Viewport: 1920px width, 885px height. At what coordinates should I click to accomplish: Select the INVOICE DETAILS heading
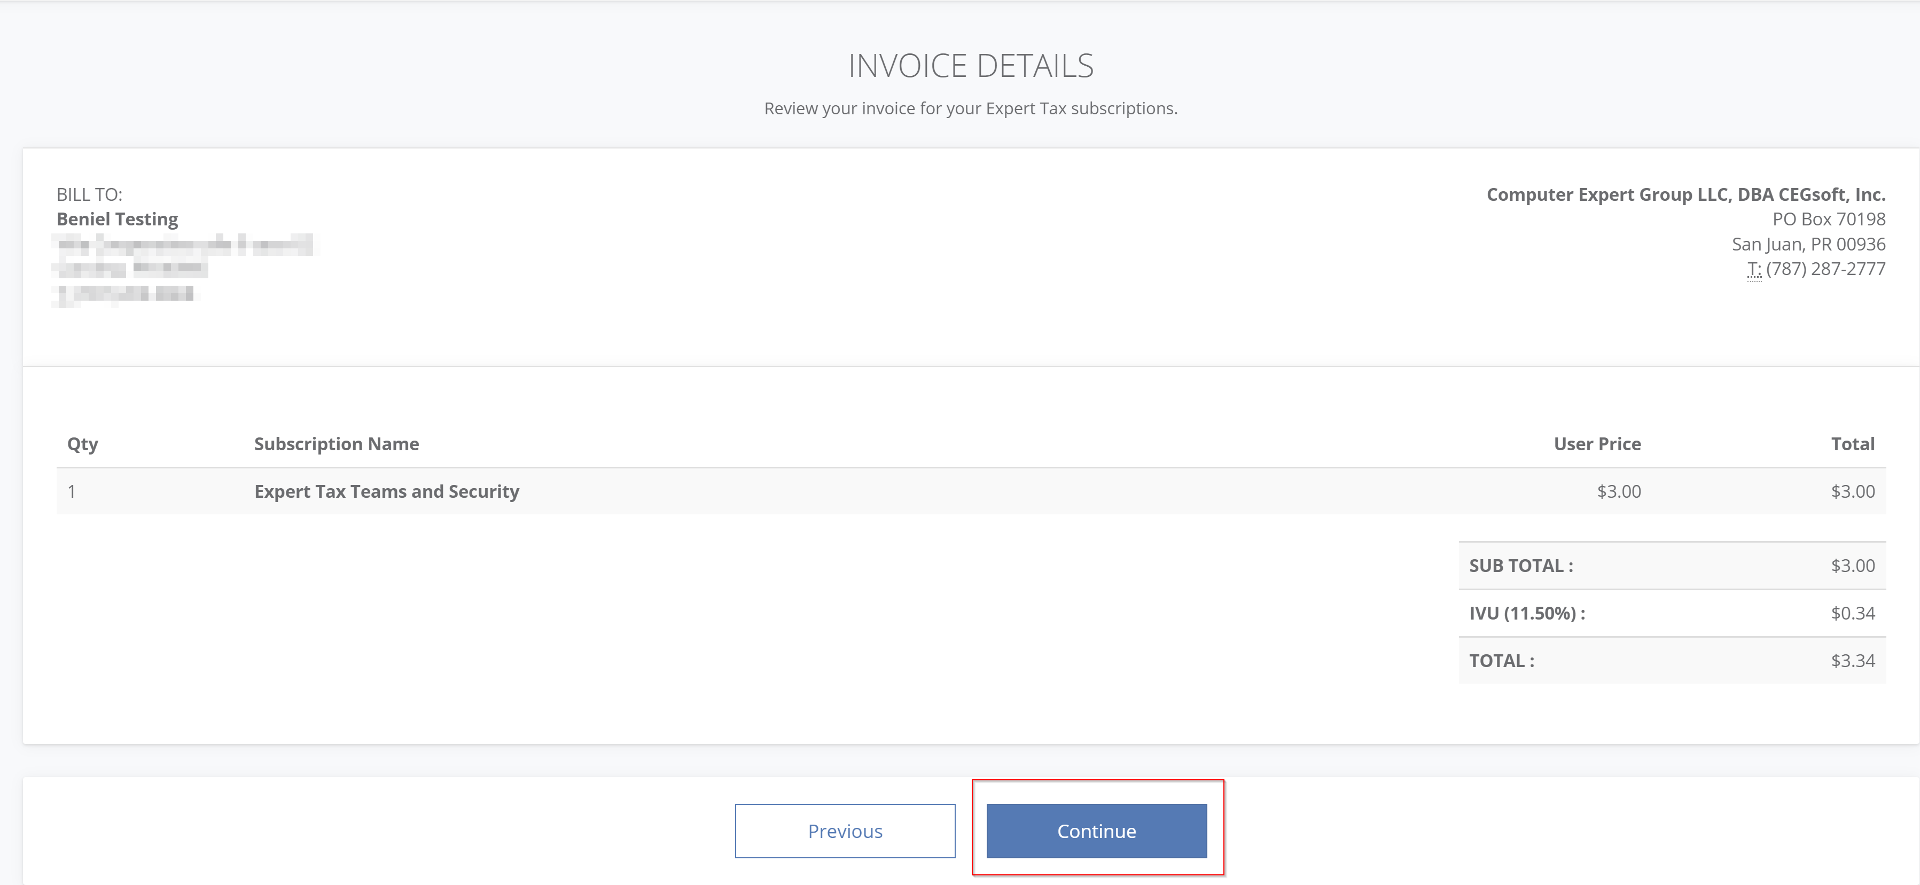[971, 66]
